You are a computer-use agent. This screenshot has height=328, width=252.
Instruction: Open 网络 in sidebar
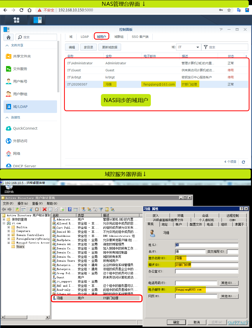(x=30, y=154)
